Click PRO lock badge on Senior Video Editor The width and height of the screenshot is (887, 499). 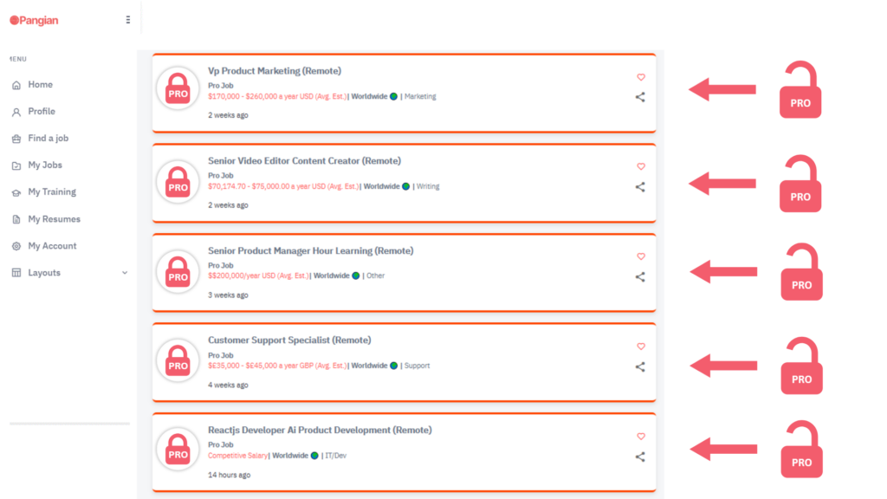coord(178,182)
